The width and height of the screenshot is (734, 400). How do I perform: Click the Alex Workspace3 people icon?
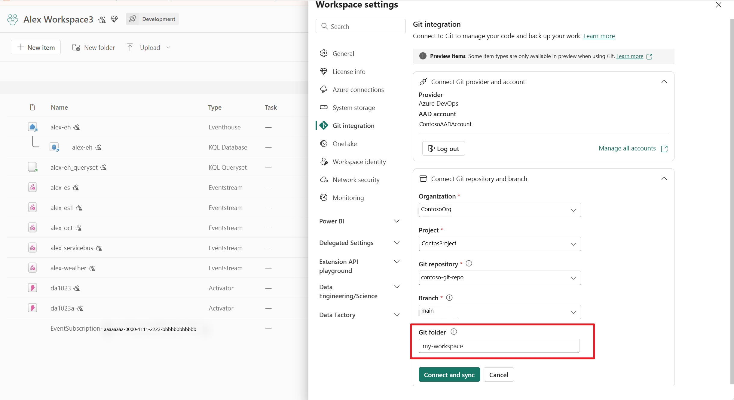click(13, 20)
